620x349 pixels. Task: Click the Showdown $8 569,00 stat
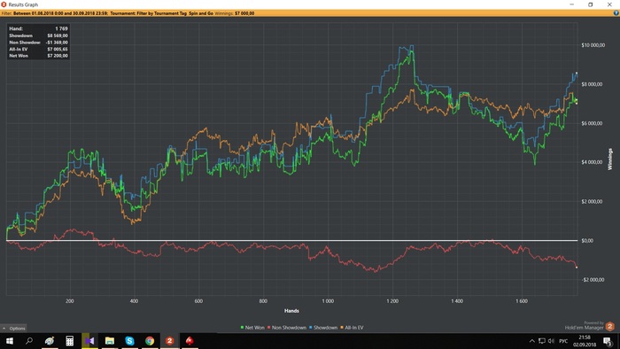(38, 35)
